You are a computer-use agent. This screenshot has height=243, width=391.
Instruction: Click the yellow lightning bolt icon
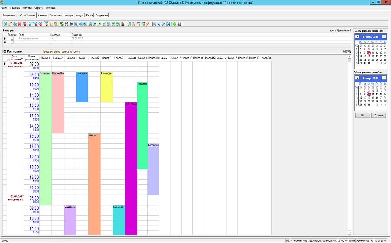[148, 24]
